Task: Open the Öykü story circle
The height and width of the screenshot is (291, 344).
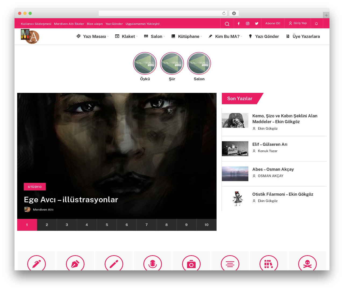Action: (x=145, y=63)
